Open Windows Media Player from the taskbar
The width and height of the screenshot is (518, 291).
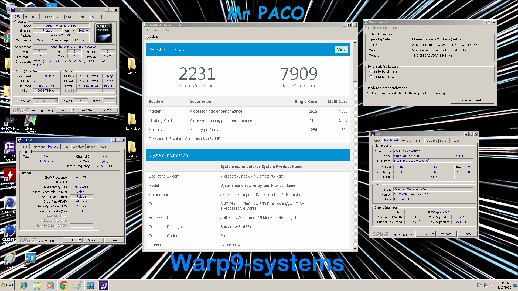pyautogui.click(x=50, y=285)
